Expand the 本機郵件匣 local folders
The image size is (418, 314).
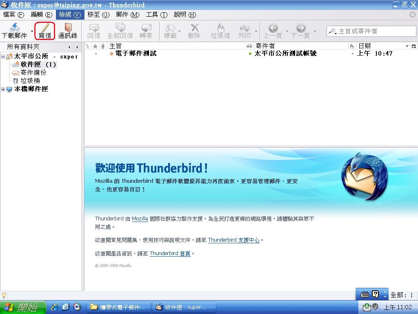[x=3, y=89]
